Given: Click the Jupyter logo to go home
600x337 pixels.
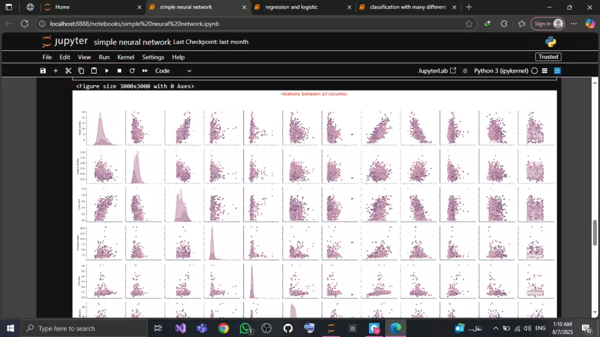Looking at the screenshot, I should (65, 42).
